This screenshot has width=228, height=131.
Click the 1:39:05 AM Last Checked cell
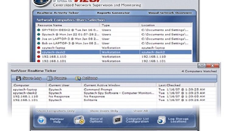pyautogui.click(x=182, y=97)
